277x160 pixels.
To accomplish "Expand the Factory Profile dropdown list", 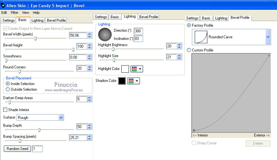I will point(268,37).
